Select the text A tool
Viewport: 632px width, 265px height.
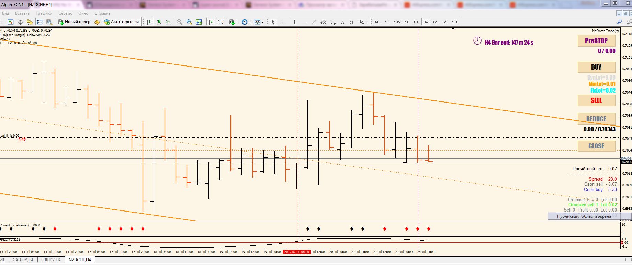[342, 22]
